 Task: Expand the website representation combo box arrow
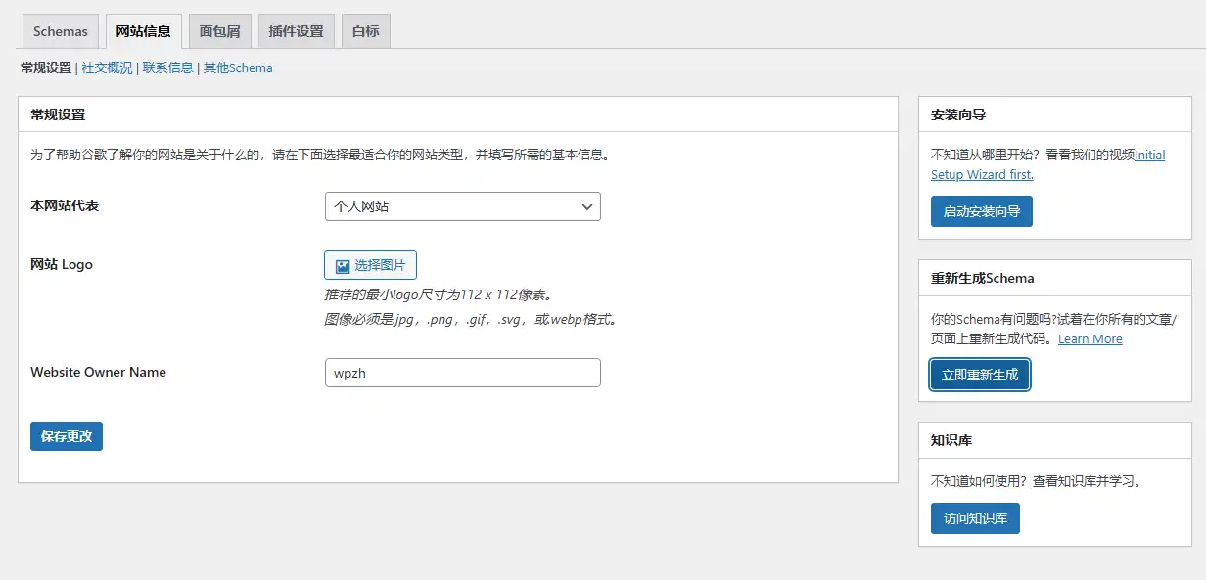(587, 205)
